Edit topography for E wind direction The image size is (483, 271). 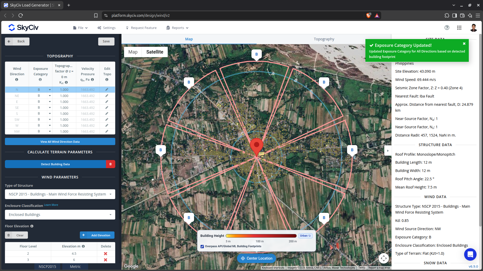click(107, 102)
